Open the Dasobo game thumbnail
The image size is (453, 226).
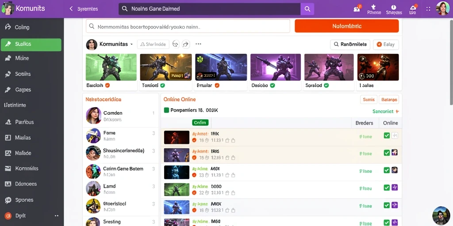pos(276,67)
